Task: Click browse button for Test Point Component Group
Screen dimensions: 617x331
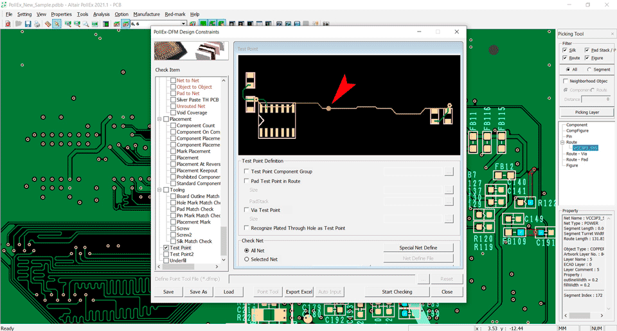Action: (x=449, y=172)
